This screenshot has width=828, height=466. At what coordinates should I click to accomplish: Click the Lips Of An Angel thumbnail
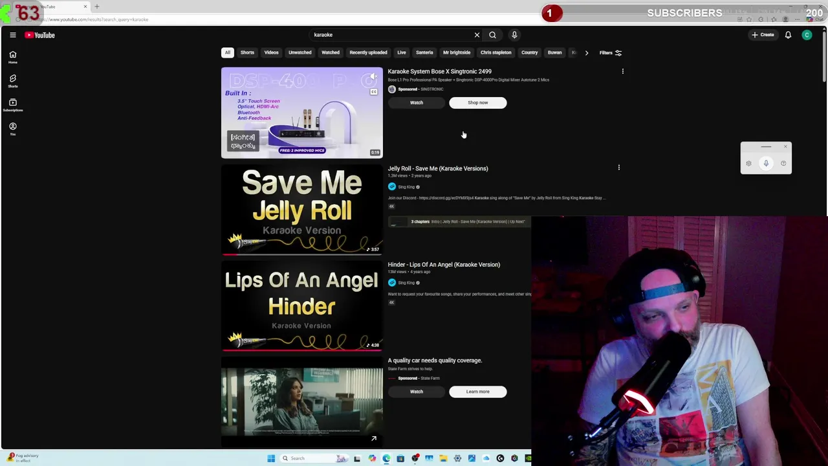pos(302,305)
